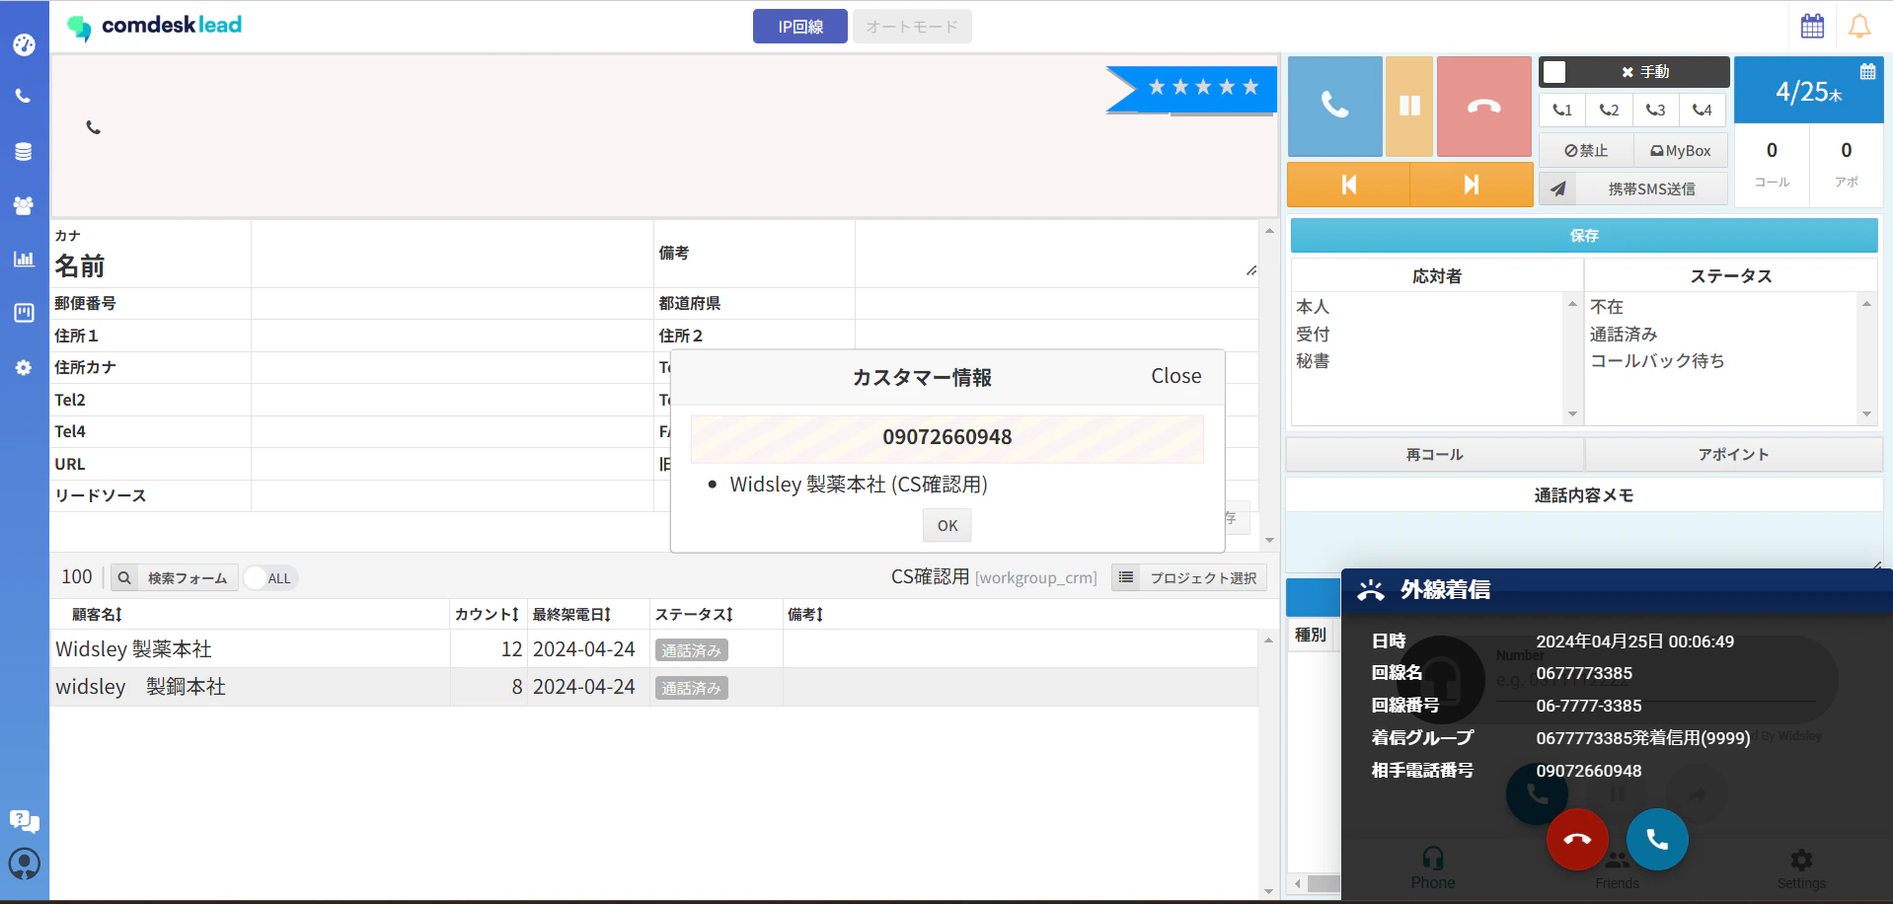
Task: Close the カスタマー情報 dialog
Action: 1176,376
